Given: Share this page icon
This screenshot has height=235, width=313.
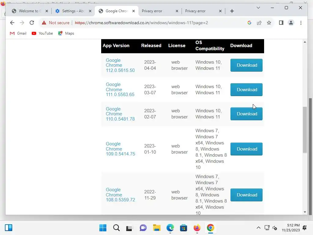Looking at the screenshot, I should click(259, 23).
